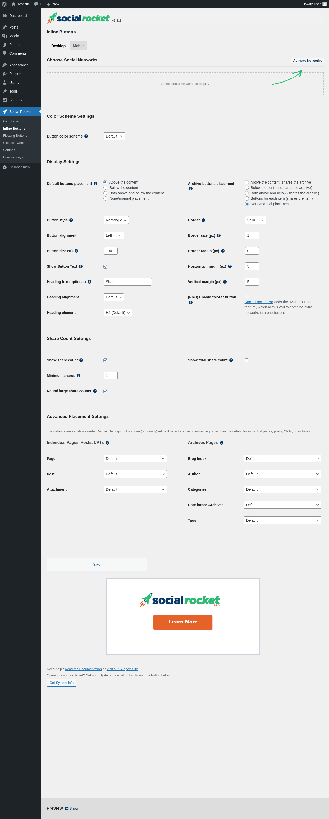Image resolution: width=329 pixels, height=819 pixels.
Task: Click the WordPress logo icon in admin bar
Action: coord(4,4)
